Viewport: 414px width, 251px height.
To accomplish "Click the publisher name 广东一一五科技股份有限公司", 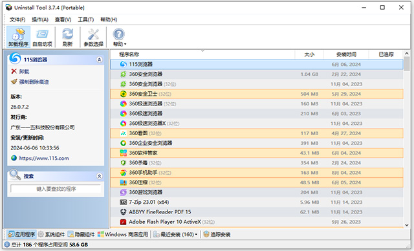I will click(x=42, y=127).
